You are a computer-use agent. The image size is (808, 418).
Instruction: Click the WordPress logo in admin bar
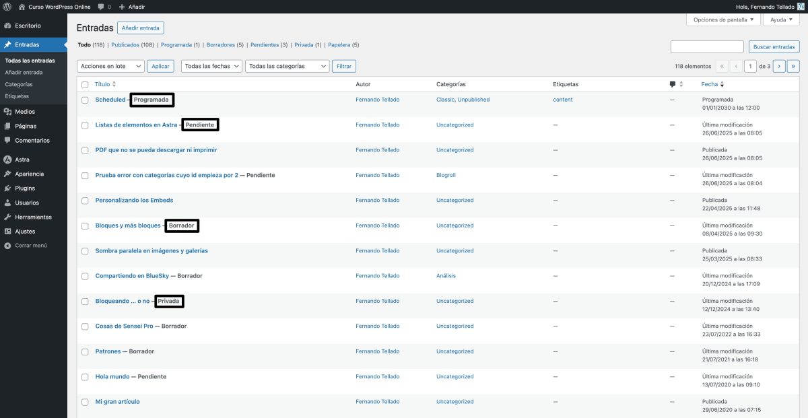(7, 7)
